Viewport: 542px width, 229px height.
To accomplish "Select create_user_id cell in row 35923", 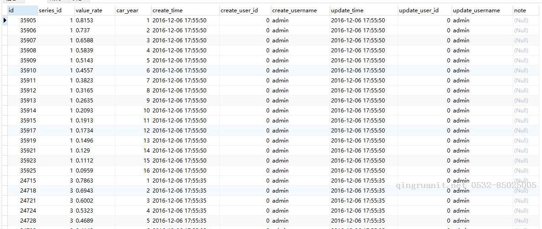I will [245, 160].
